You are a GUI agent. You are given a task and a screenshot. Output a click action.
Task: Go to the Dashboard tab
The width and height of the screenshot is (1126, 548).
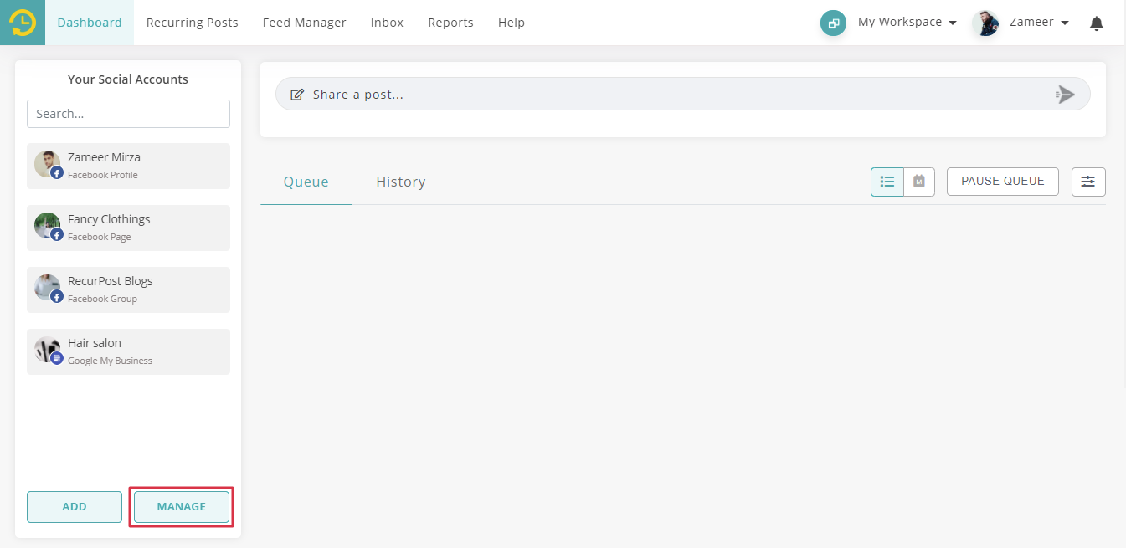tap(90, 23)
